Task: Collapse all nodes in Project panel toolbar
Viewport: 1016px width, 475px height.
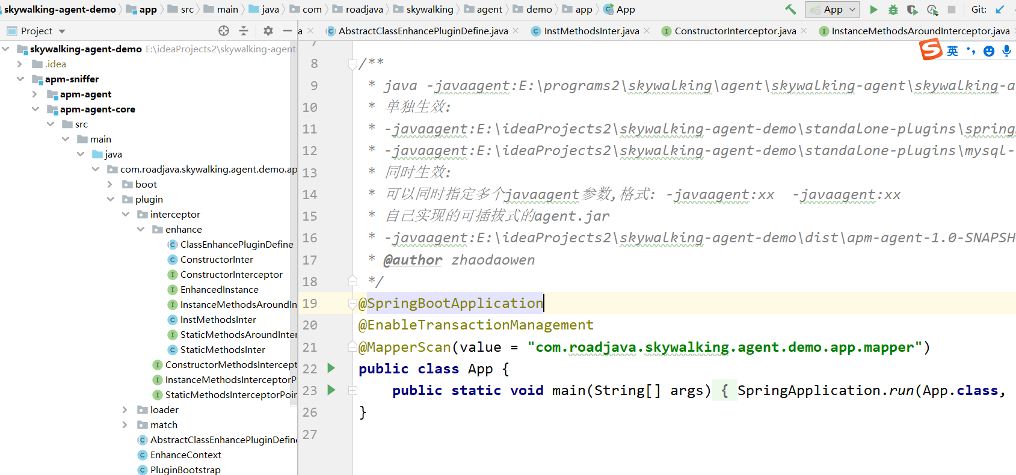Action: coord(244,31)
